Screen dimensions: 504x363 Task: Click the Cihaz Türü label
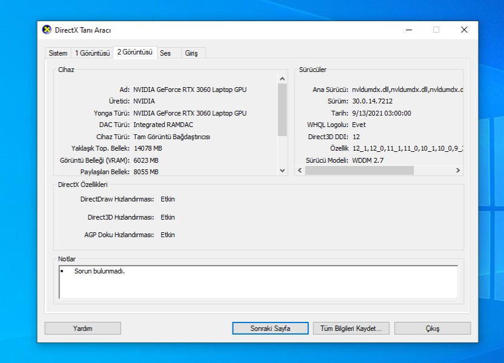pyautogui.click(x=113, y=137)
